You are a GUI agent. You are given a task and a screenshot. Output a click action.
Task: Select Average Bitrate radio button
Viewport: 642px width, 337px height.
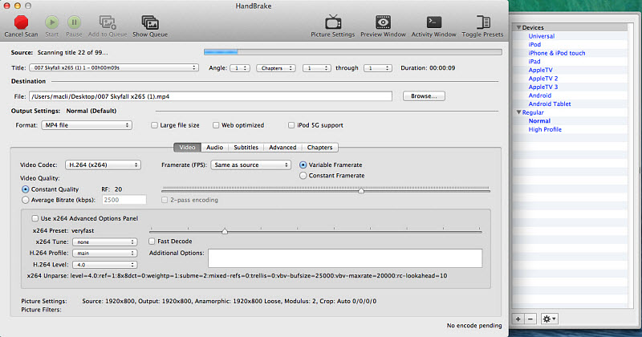[x=26, y=201]
